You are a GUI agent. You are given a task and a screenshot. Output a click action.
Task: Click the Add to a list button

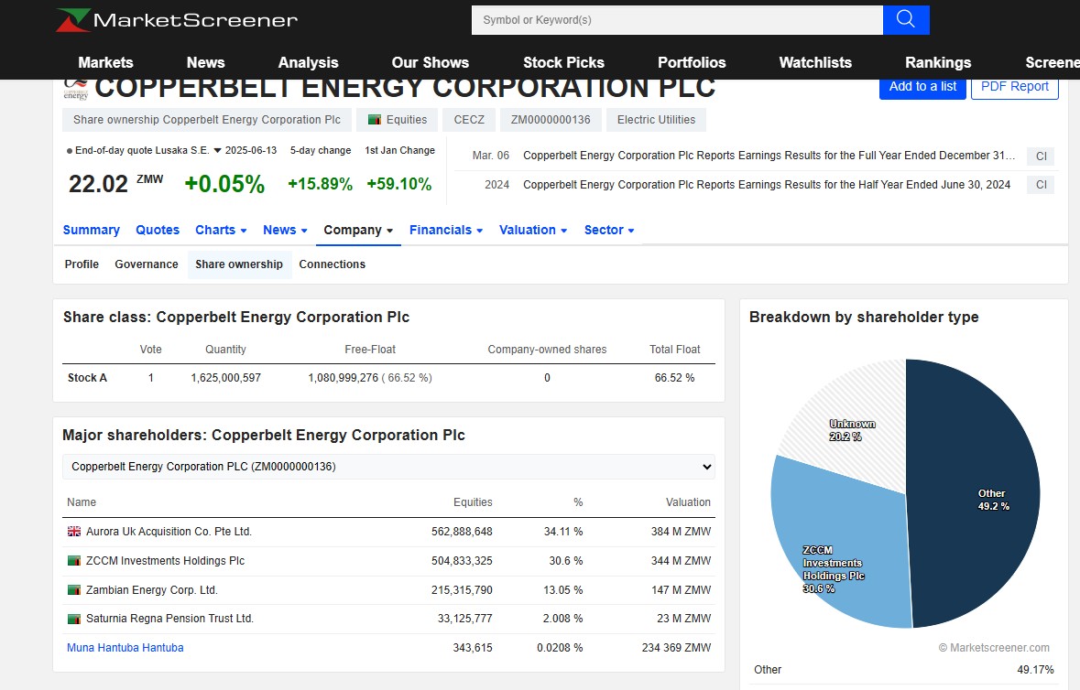tap(922, 87)
